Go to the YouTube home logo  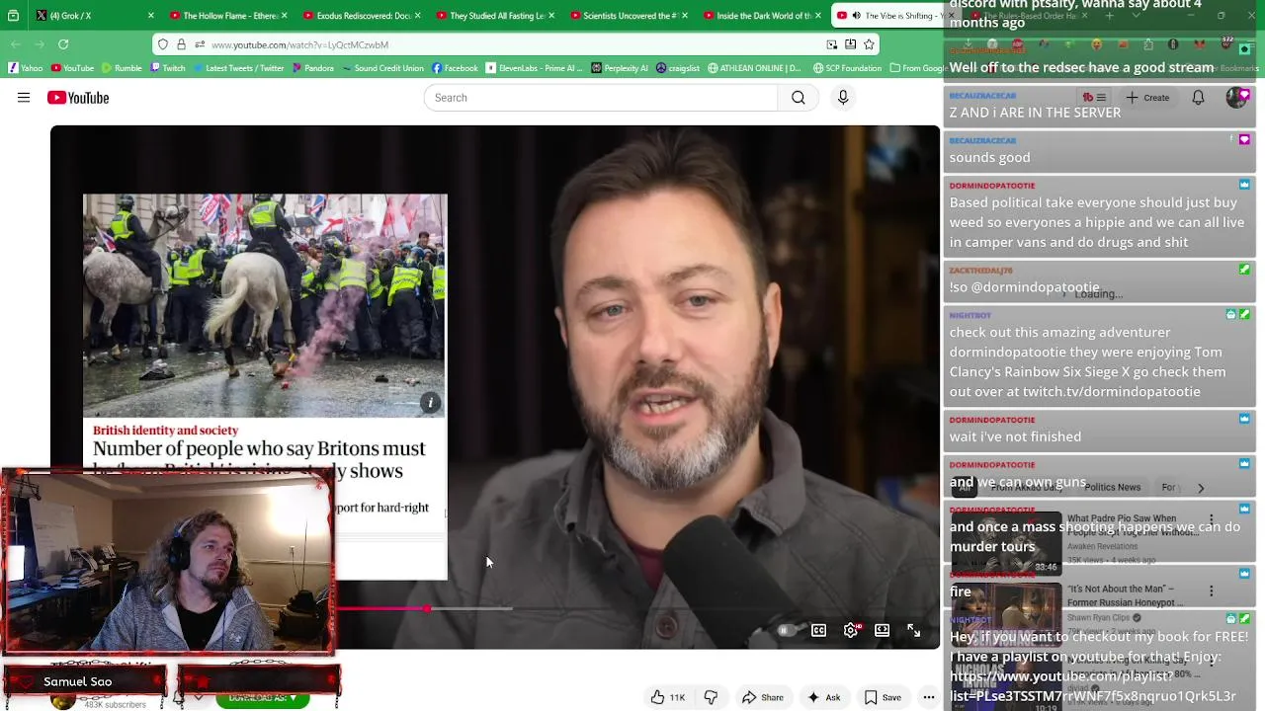tap(77, 98)
